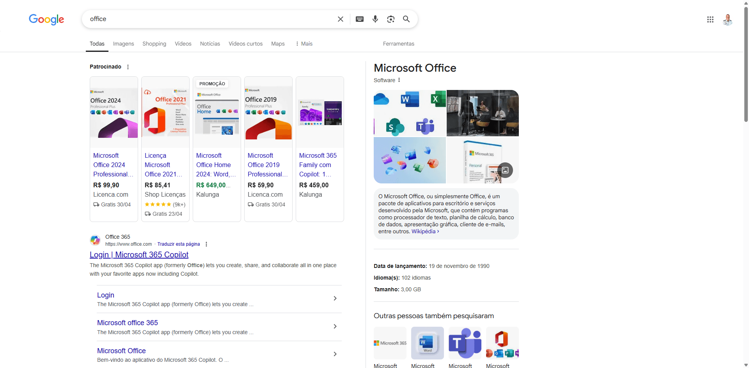The width and height of the screenshot is (749, 368).
Task: View floating Office app icons image
Action: point(410,160)
